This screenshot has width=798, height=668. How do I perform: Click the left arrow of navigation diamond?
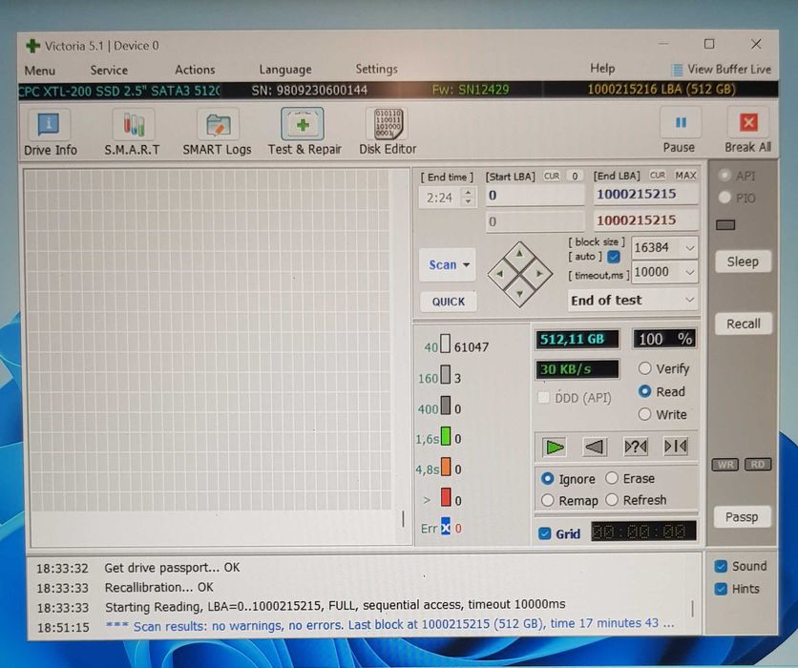tap(499, 274)
